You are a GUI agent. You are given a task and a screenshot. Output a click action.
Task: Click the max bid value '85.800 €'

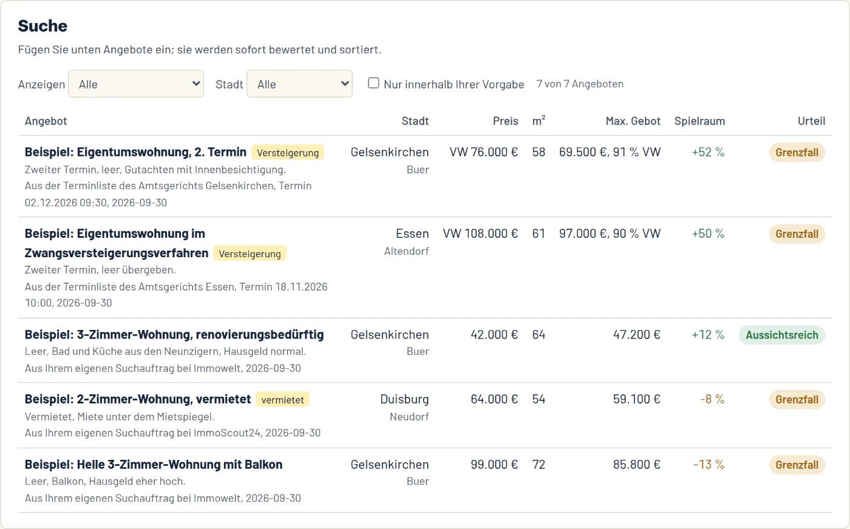pos(637,465)
